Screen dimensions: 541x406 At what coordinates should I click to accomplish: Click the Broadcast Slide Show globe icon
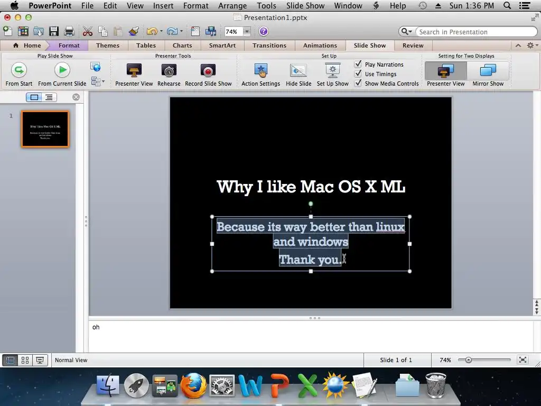pos(96,67)
